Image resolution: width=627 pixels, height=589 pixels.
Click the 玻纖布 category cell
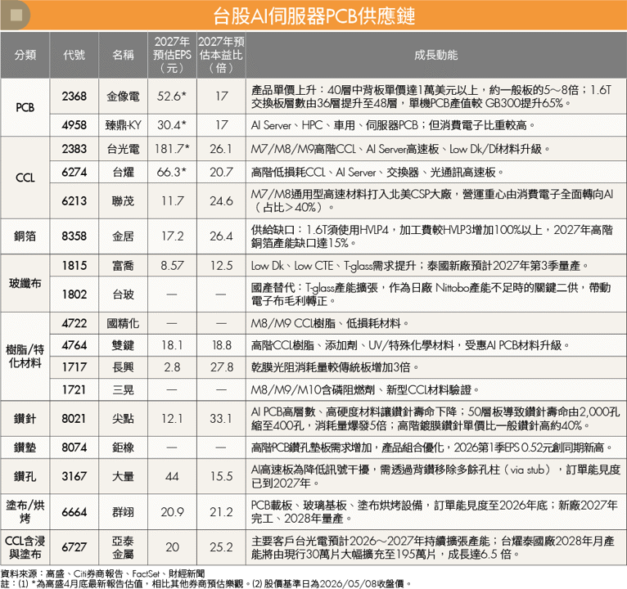(x=25, y=283)
